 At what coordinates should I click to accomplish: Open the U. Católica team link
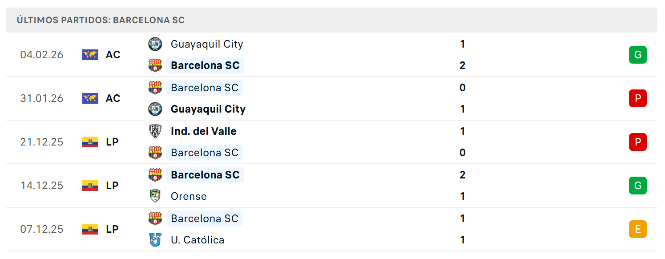tap(197, 240)
